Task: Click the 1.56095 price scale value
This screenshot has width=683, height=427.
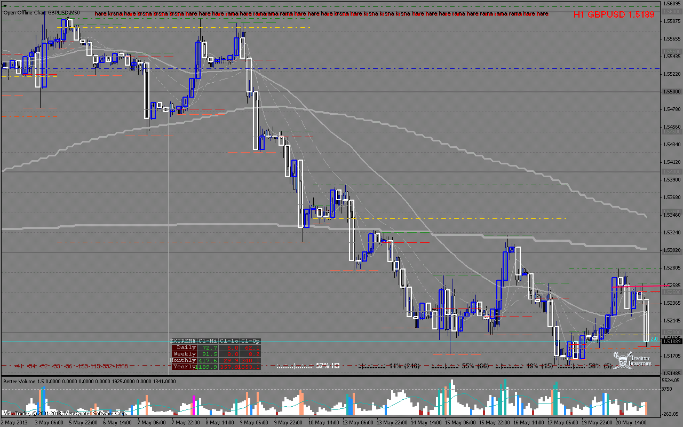Action: pos(671,3)
